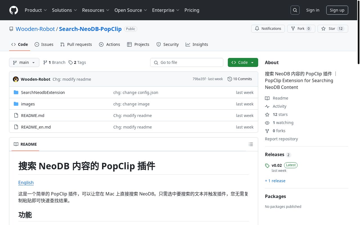Expand the green Code button dropdown arrow
This screenshot has height=225, width=360.
point(252,62)
